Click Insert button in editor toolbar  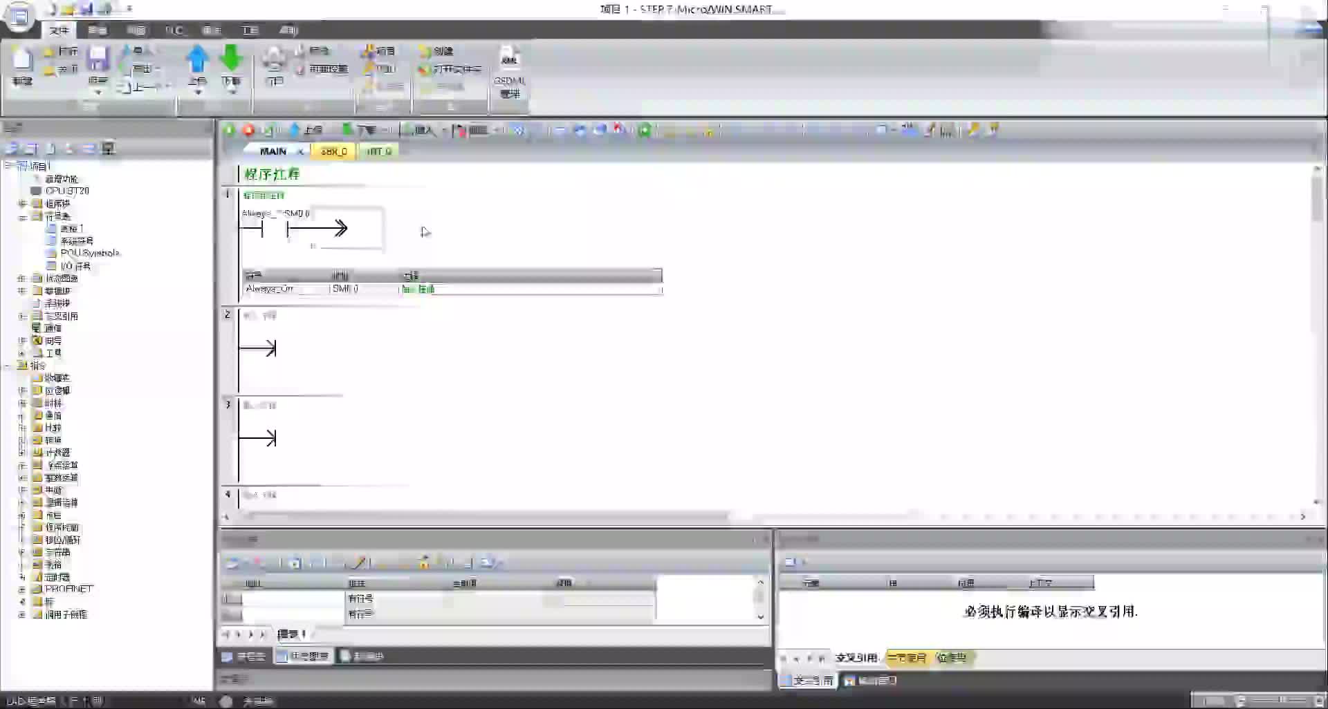click(x=418, y=130)
